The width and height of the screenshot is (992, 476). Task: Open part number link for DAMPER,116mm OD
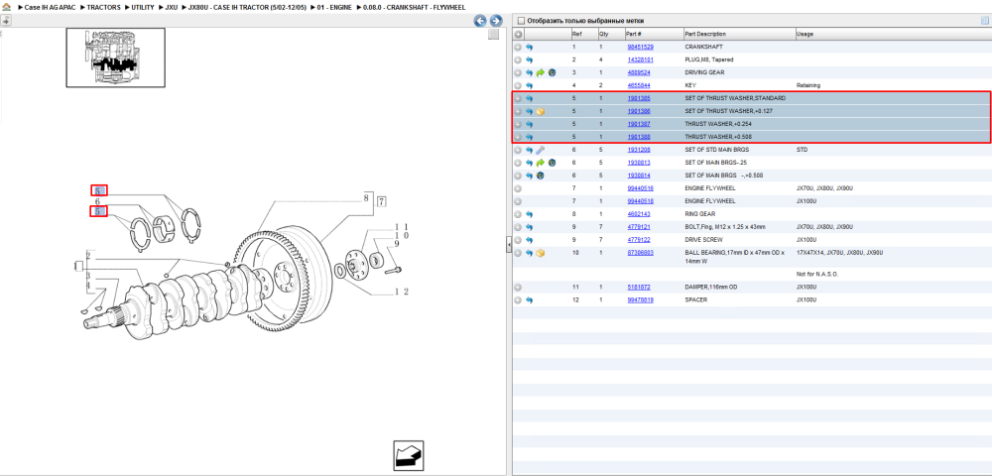coord(640,287)
